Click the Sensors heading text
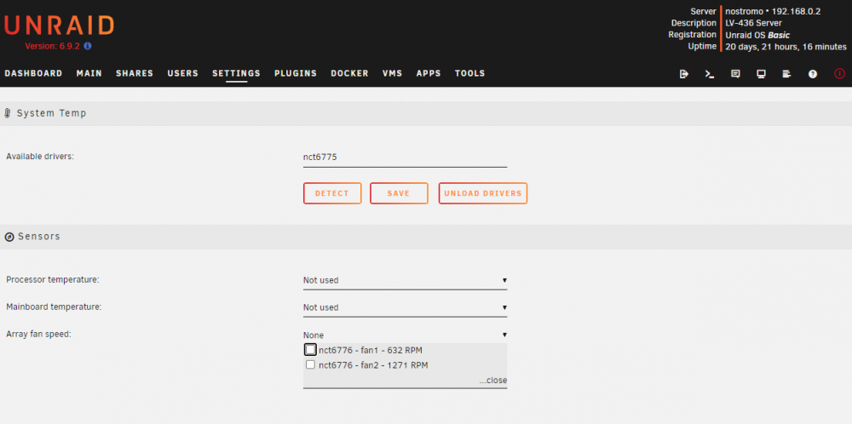The image size is (852, 424). tap(39, 237)
